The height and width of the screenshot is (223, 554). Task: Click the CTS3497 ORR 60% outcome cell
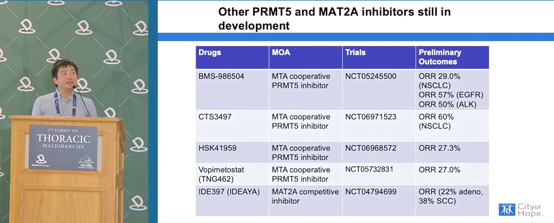tap(452, 126)
